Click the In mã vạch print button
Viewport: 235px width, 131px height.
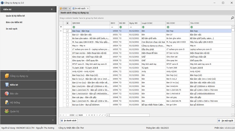pyautogui.click(x=226, y=121)
